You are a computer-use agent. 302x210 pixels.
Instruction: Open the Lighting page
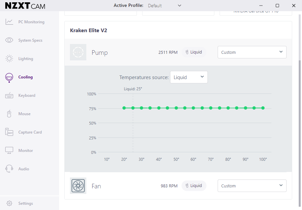26,59
